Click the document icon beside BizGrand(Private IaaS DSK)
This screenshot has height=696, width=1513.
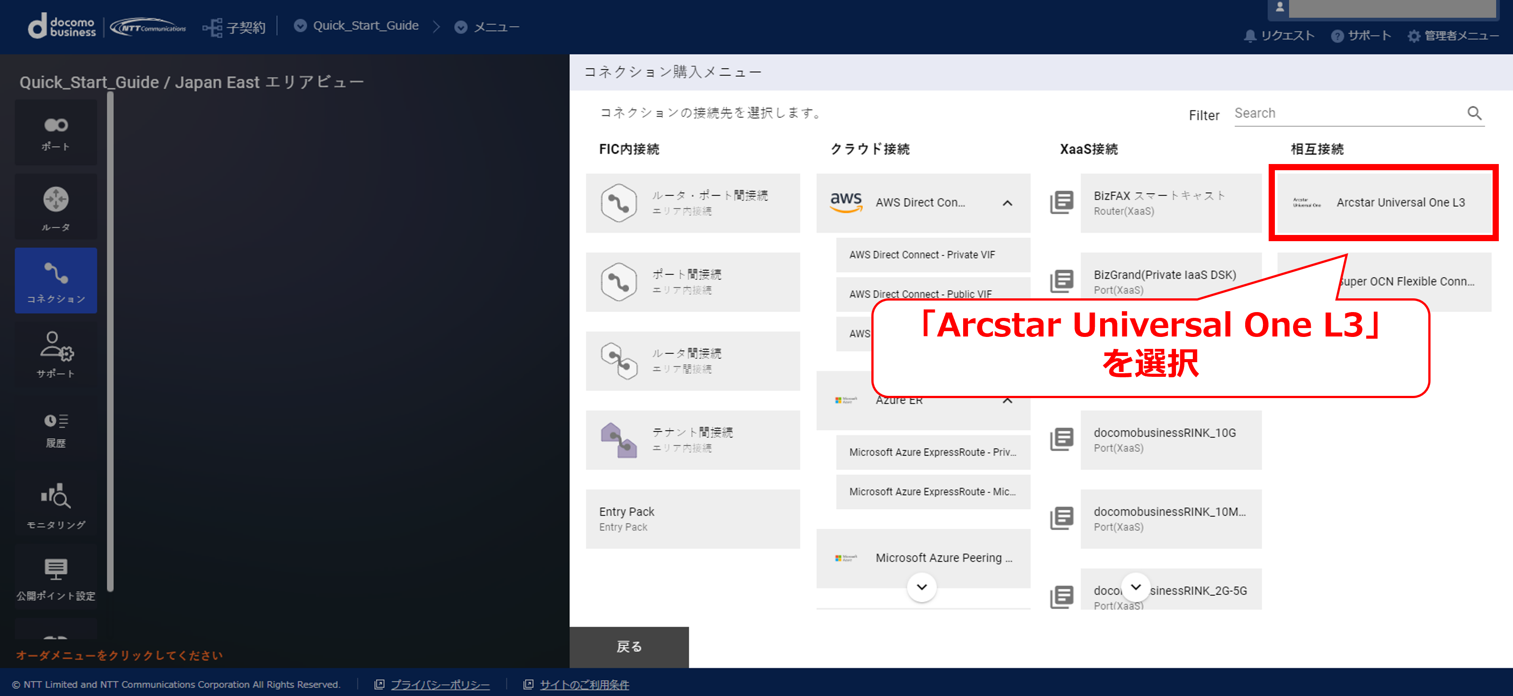(1062, 282)
